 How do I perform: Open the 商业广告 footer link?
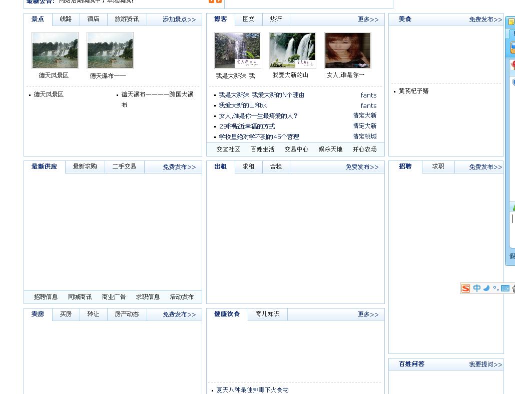tap(114, 297)
